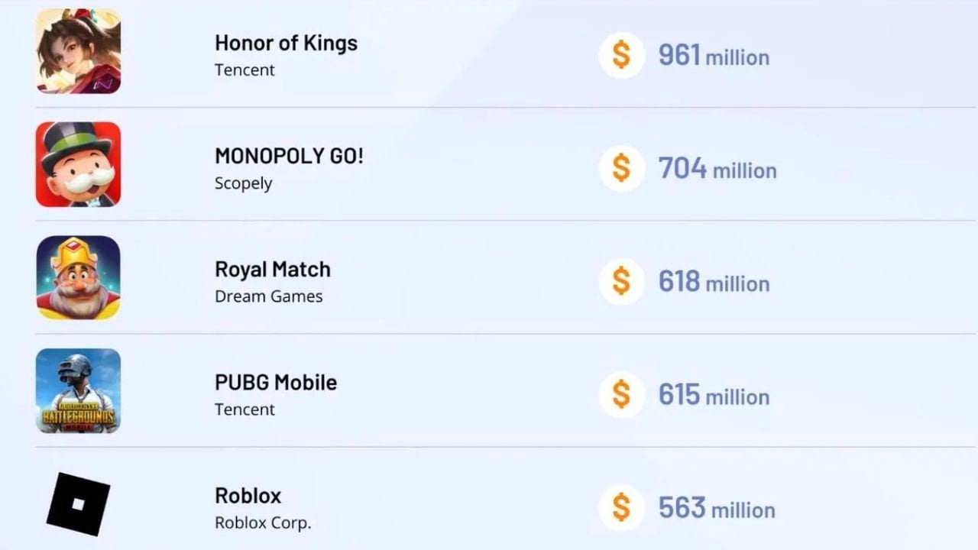Image resolution: width=978 pixels, height=550 pixels.
Task: Open the MONOPOLY GO! app icon
Action: click(x=78, y=164)
